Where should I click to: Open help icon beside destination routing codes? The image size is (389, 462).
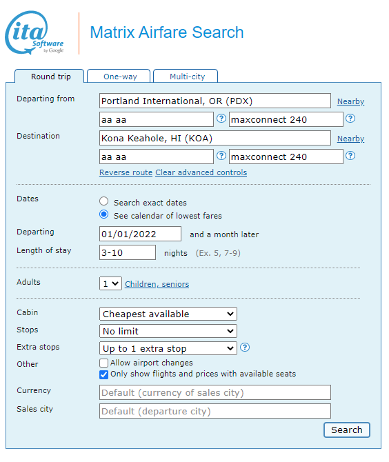coord(221,156)
